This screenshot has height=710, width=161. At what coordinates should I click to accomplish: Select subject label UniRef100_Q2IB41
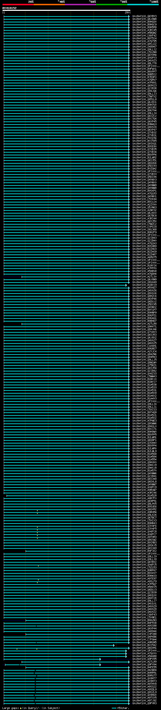point(144,476)
